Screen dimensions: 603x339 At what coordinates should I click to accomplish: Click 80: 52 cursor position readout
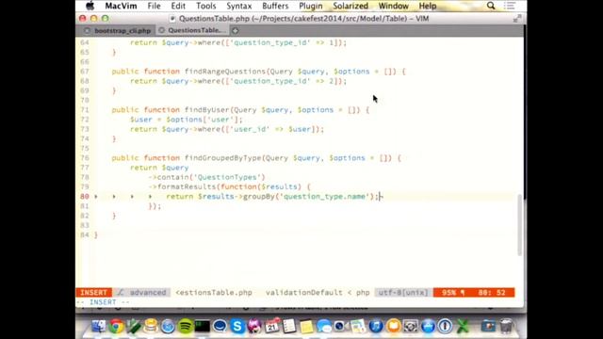[492, 293]
